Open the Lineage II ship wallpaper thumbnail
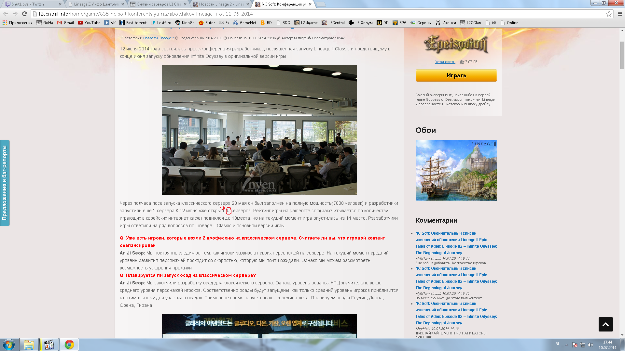Viewport: 625px width, 351px height. [x=456, y=171]
